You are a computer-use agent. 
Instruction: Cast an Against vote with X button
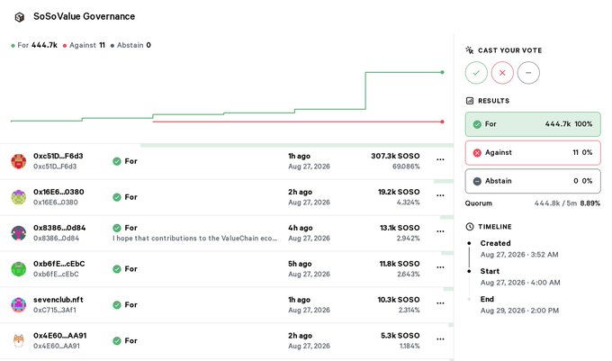[502, 73]
